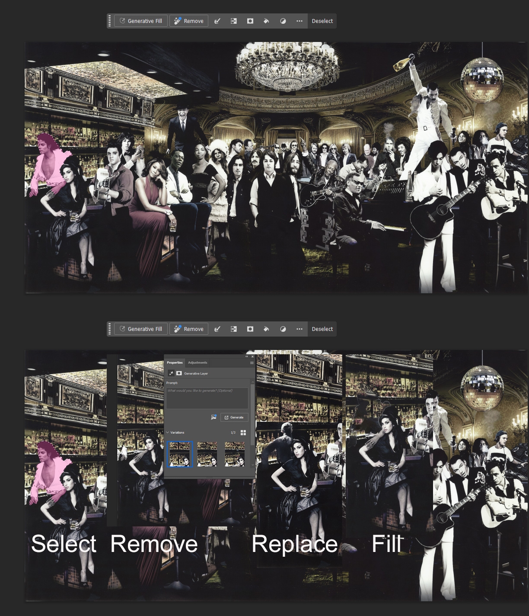Select the second variation thumbnail
Viewport: 529px width, 616px height.
tap(207, 454)
